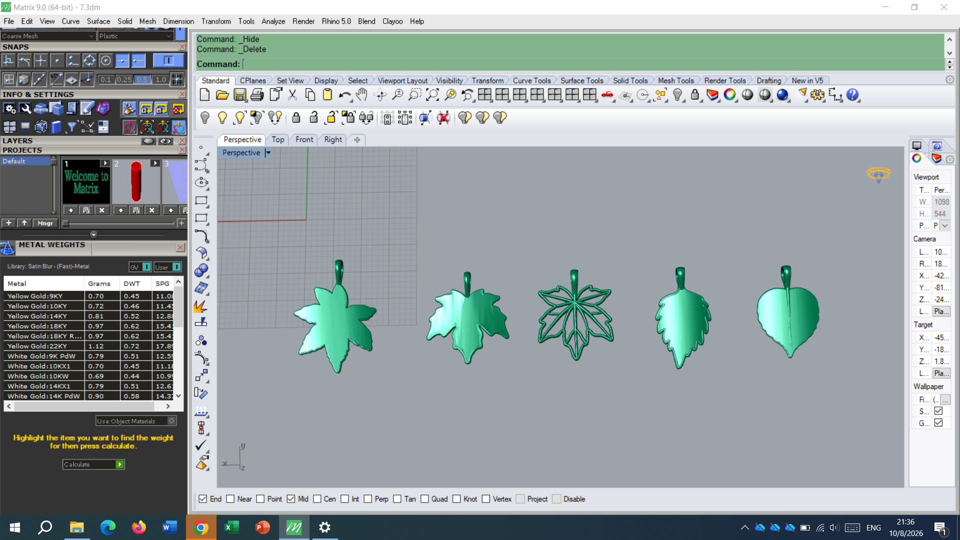Click the Options gear icon in toolbar
Viewport: 960px width, 540px height.
[x=817, y=95]
